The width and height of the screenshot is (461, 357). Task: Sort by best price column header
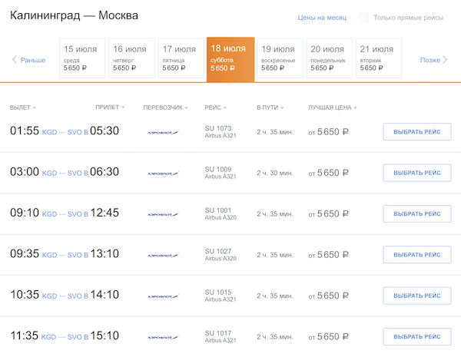(x=332, y=107)
